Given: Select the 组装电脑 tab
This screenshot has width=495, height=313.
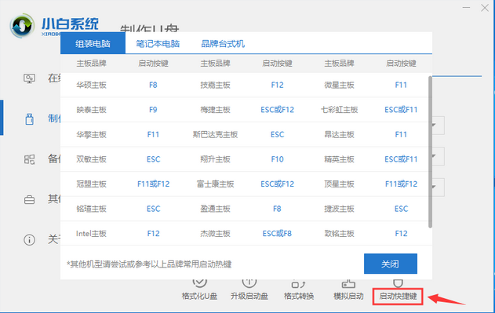Looking at the screenshot, I should click(93, 43).
